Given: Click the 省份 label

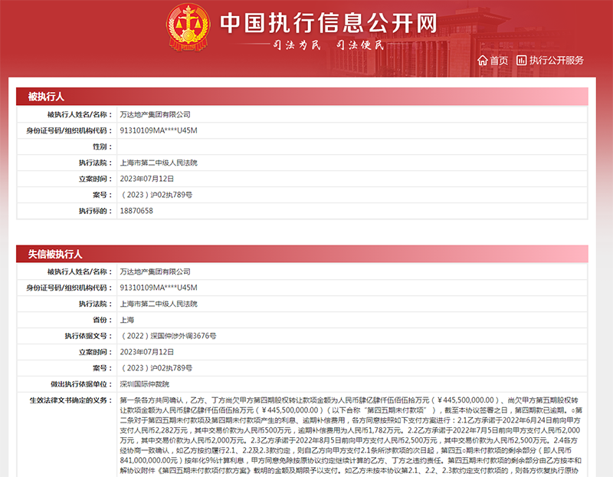Looking at the screenshot, I should 102,320.
